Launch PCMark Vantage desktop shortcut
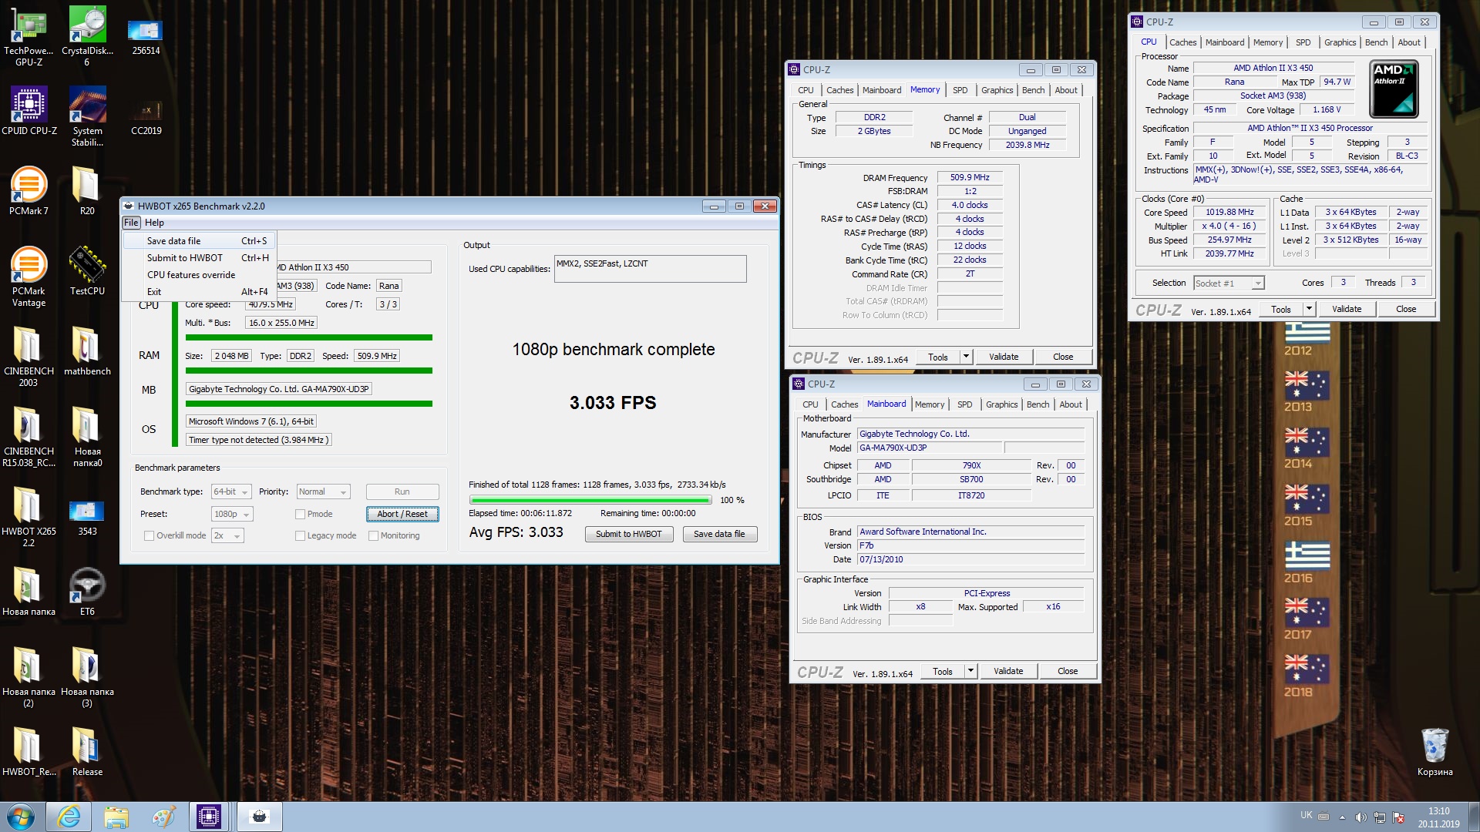The image size is (1480, 832). 29,277
